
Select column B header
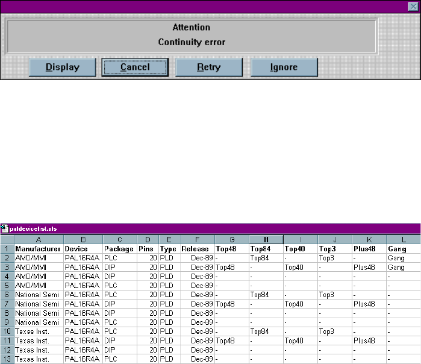(x=83, y=239)
